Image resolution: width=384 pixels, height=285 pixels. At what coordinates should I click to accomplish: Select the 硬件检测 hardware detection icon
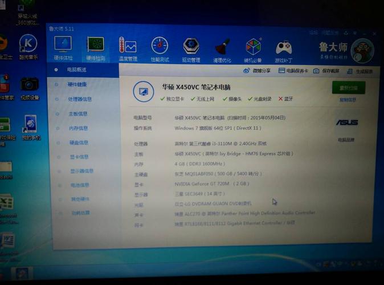click(96, 49)
